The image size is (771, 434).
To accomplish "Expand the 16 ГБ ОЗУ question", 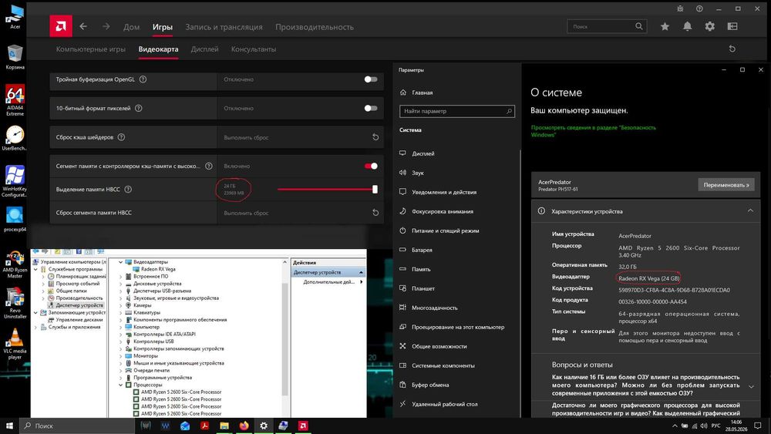I will (751, 386).
